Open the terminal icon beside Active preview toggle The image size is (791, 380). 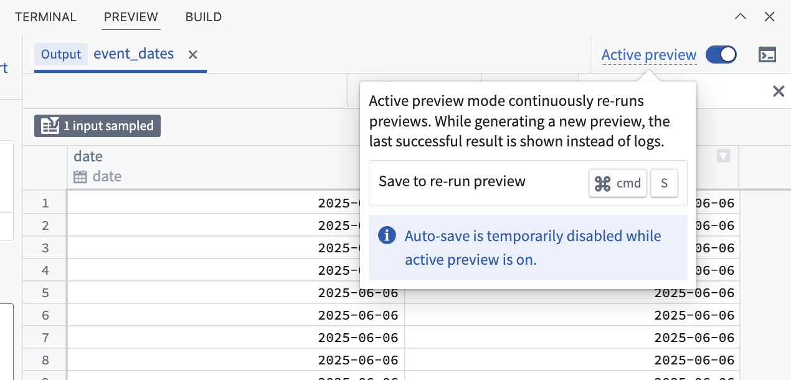click(x=767, y=55)
